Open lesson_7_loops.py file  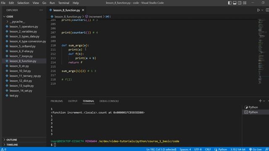click(x=24, y=56)
